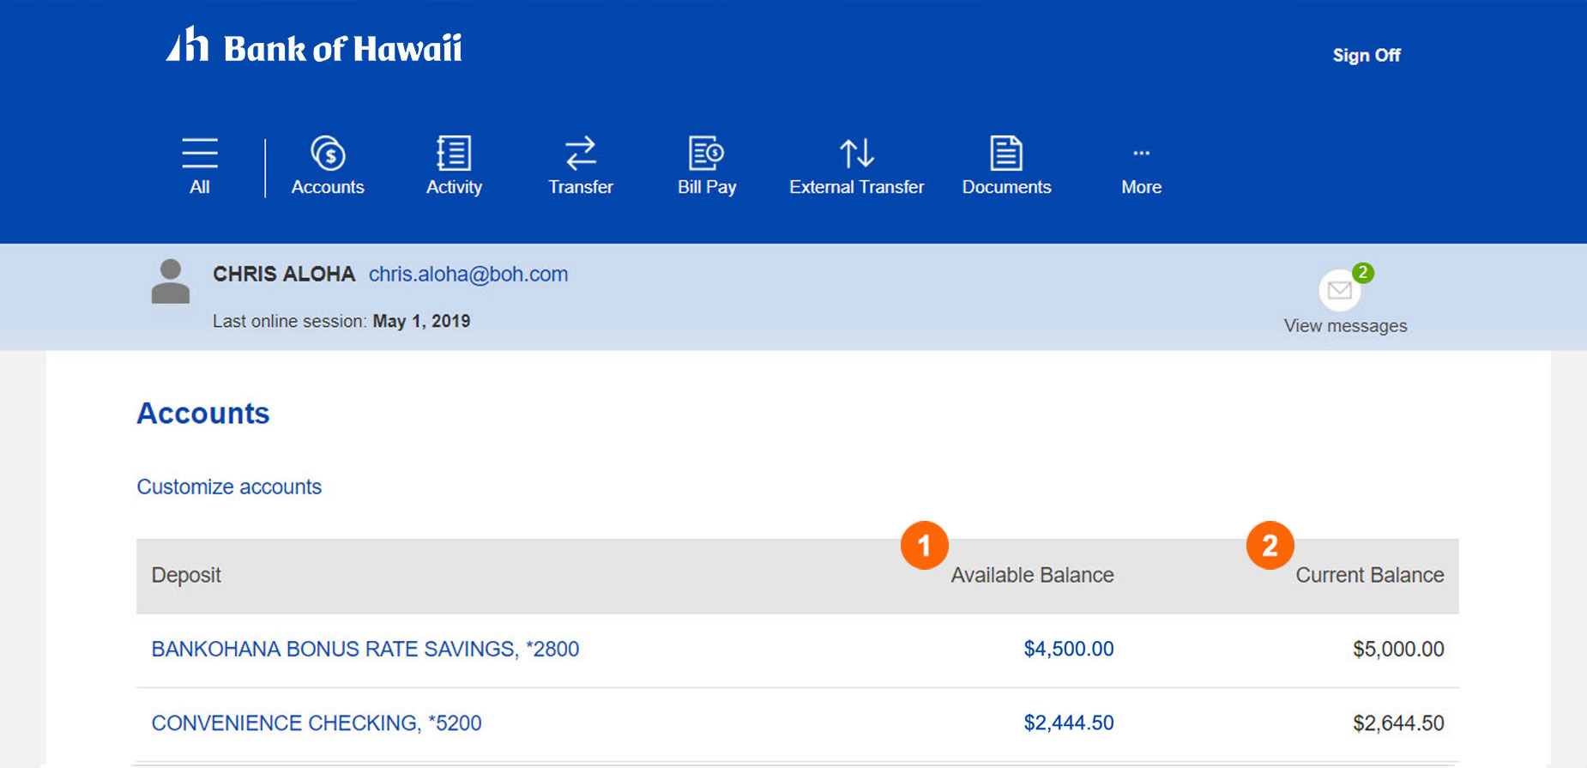Click the Current Balance column header
Viewport: 1587px width, 768px height.
(x=1370, y=575)
